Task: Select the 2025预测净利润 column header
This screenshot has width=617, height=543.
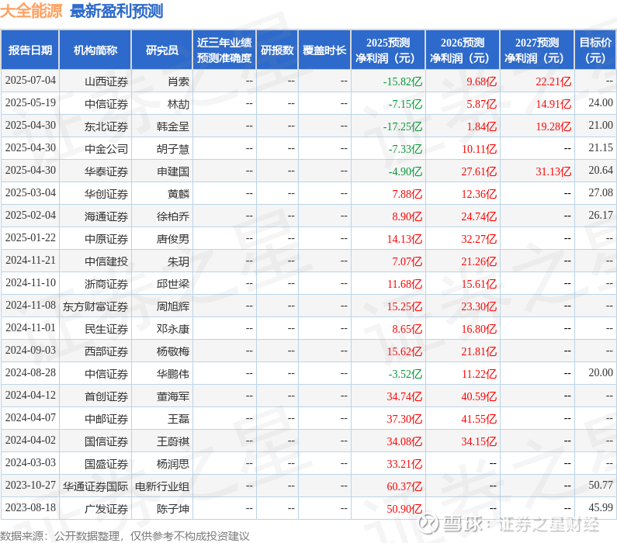Action: (388, 50)
